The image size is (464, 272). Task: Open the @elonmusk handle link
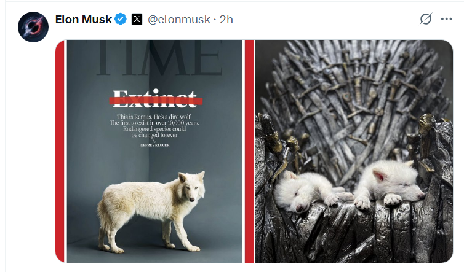178,20
